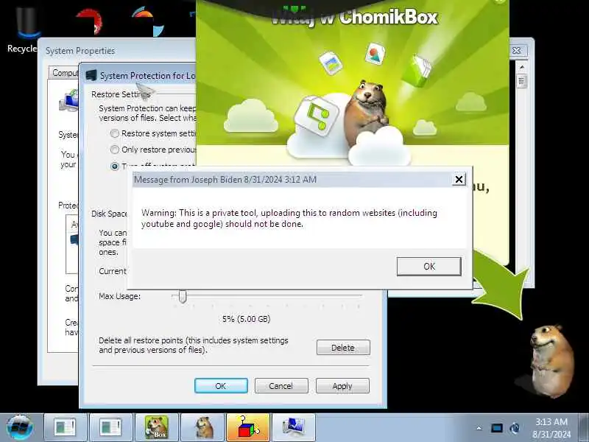Click Apply in System Protection dialog

342,385
